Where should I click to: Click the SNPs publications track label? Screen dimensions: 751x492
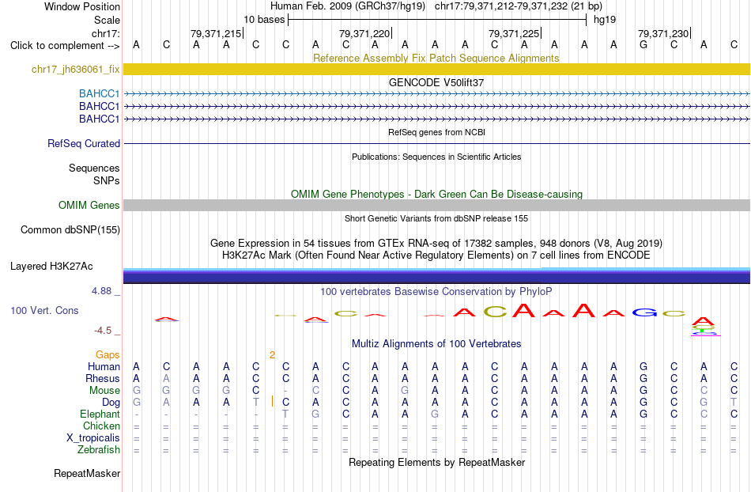[x=107, y=181]
